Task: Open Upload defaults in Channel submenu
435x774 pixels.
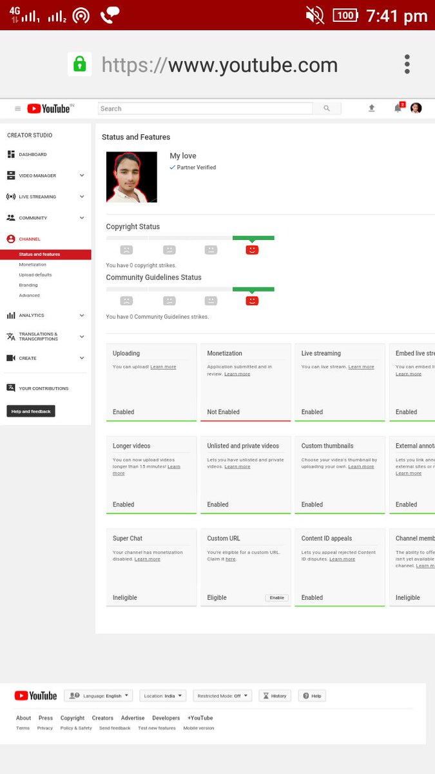Action: pos(35,275)
